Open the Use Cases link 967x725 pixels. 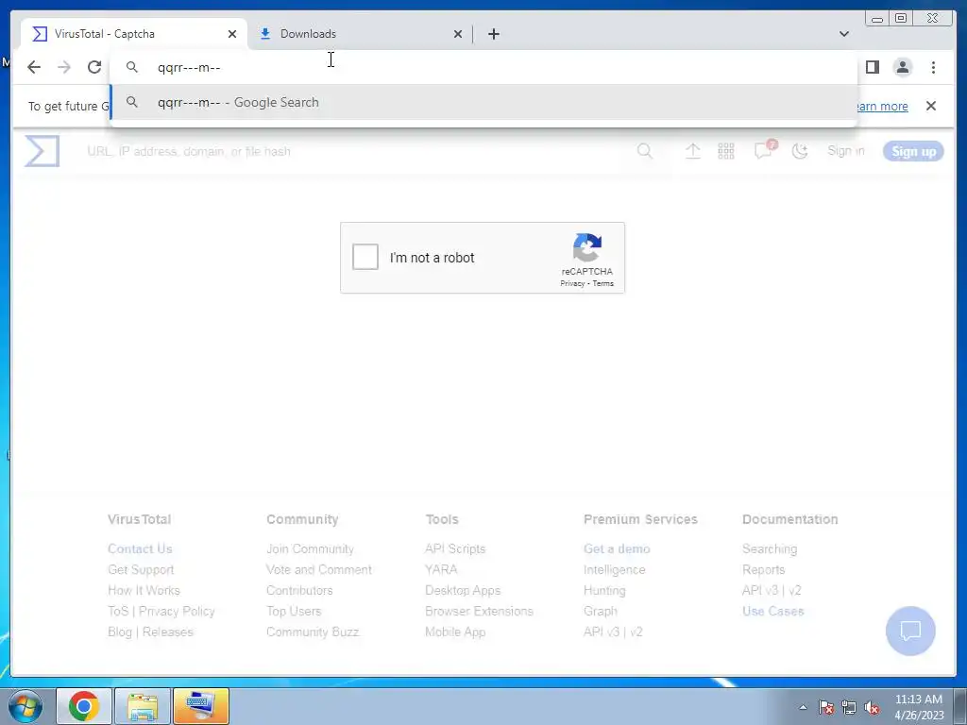772,611
